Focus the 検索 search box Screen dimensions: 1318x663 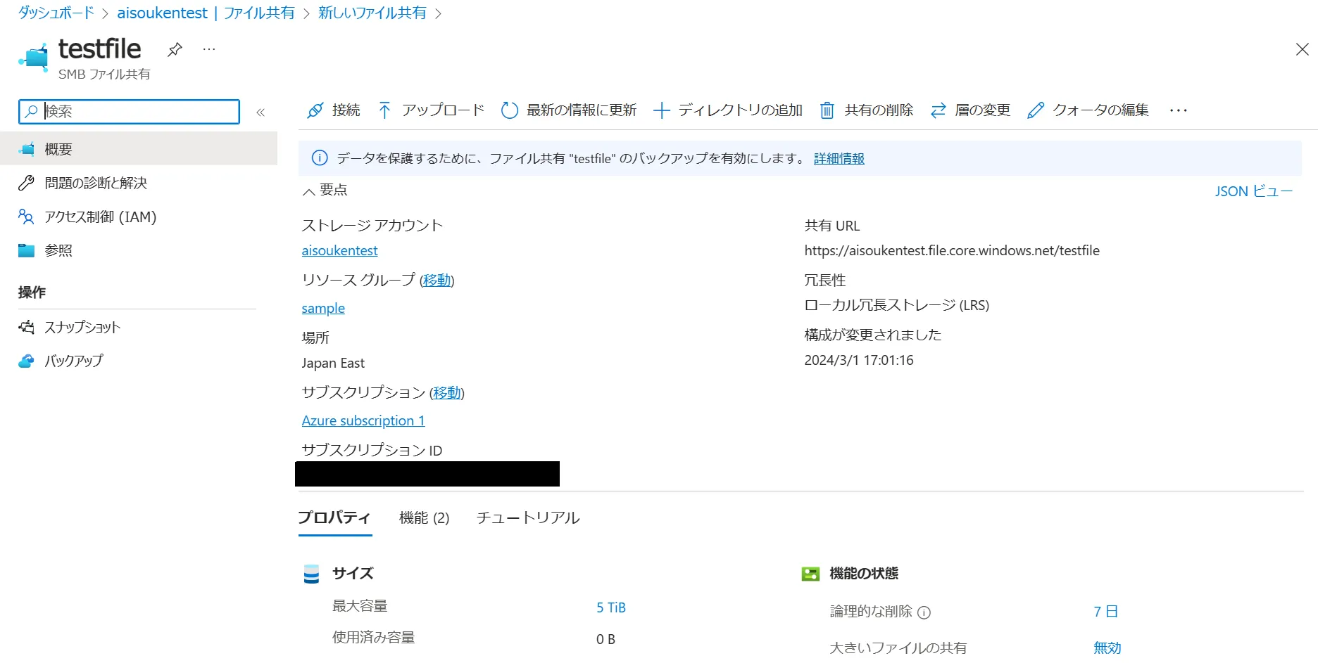tap(130, 111)
